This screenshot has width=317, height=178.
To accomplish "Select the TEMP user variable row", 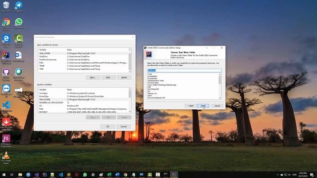I will (83, 66).
